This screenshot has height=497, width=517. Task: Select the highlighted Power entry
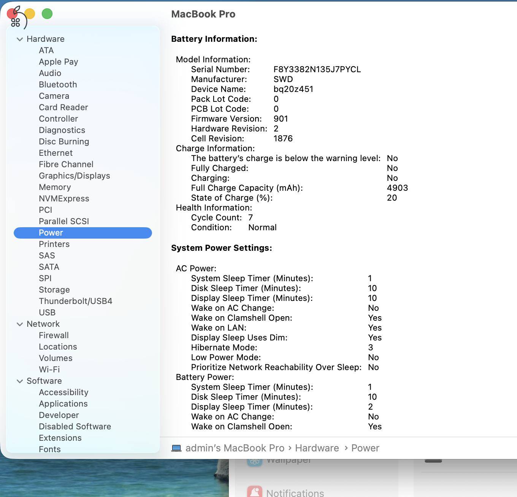coord(83,233)
